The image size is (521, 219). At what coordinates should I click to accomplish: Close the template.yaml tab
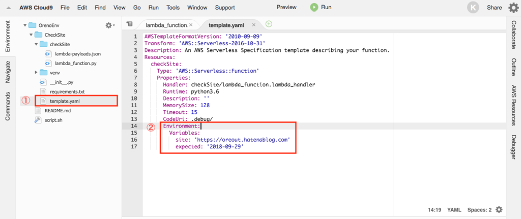coord(254,25)
